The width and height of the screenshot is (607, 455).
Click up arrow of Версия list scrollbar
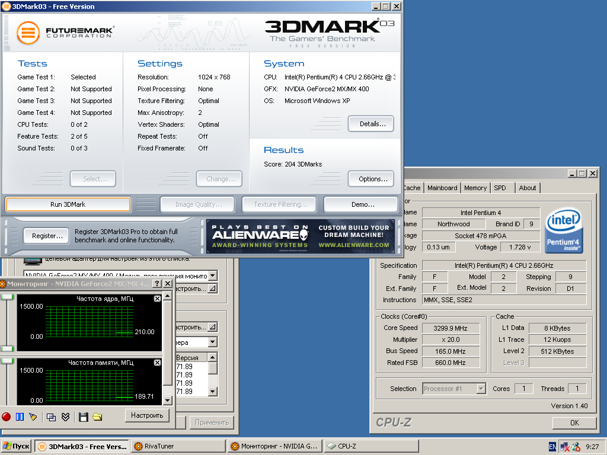tap(213, 357)
